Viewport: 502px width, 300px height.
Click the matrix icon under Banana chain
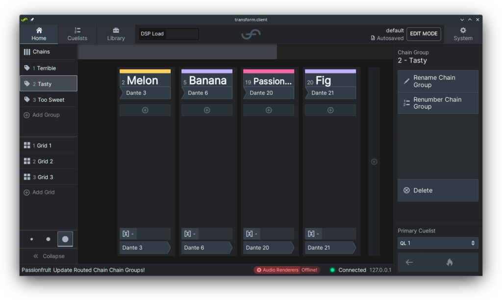188,234
